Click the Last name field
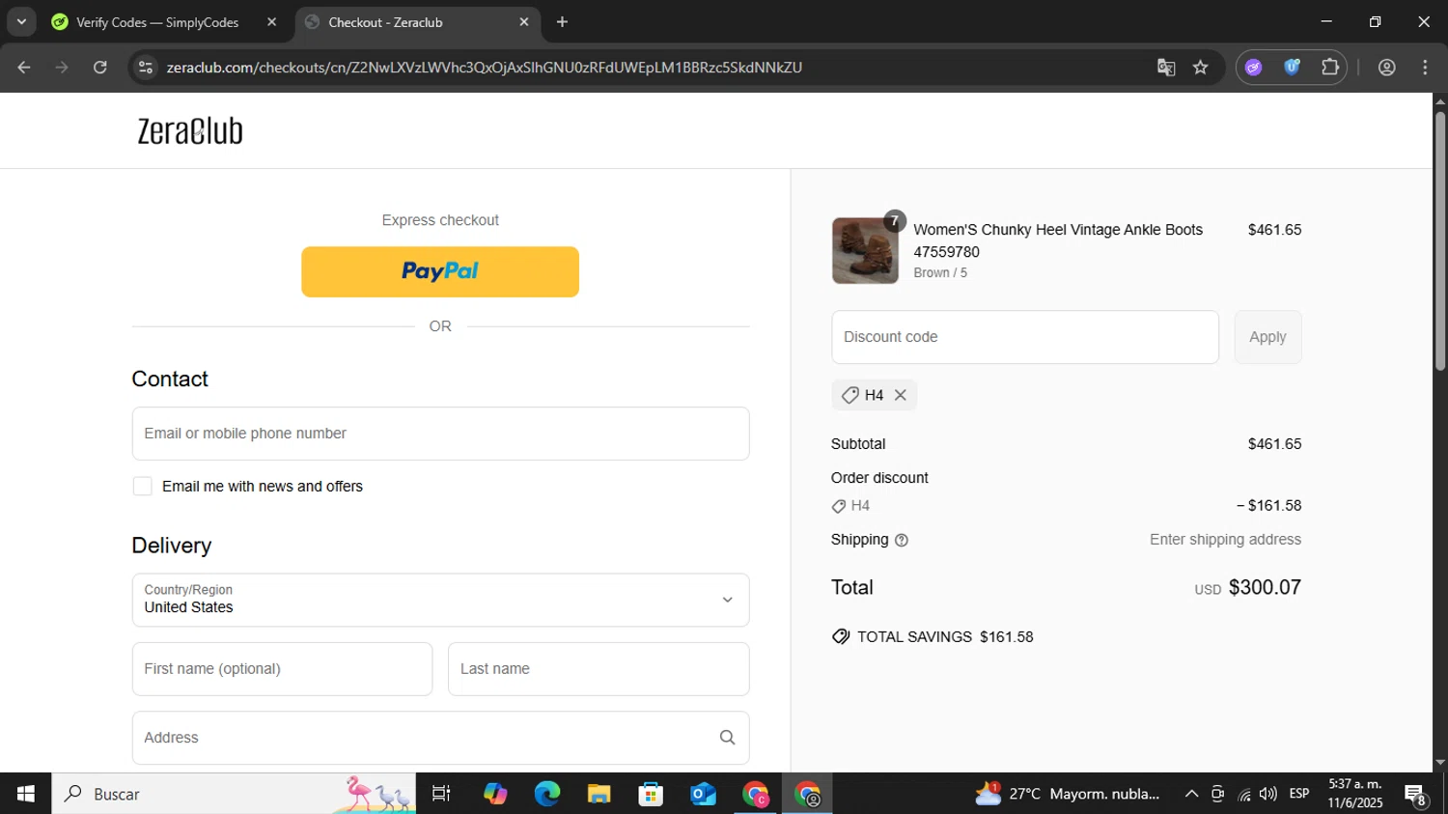Image resolution: width=1448 pixels, height=814 pixels. coord(599,669)
